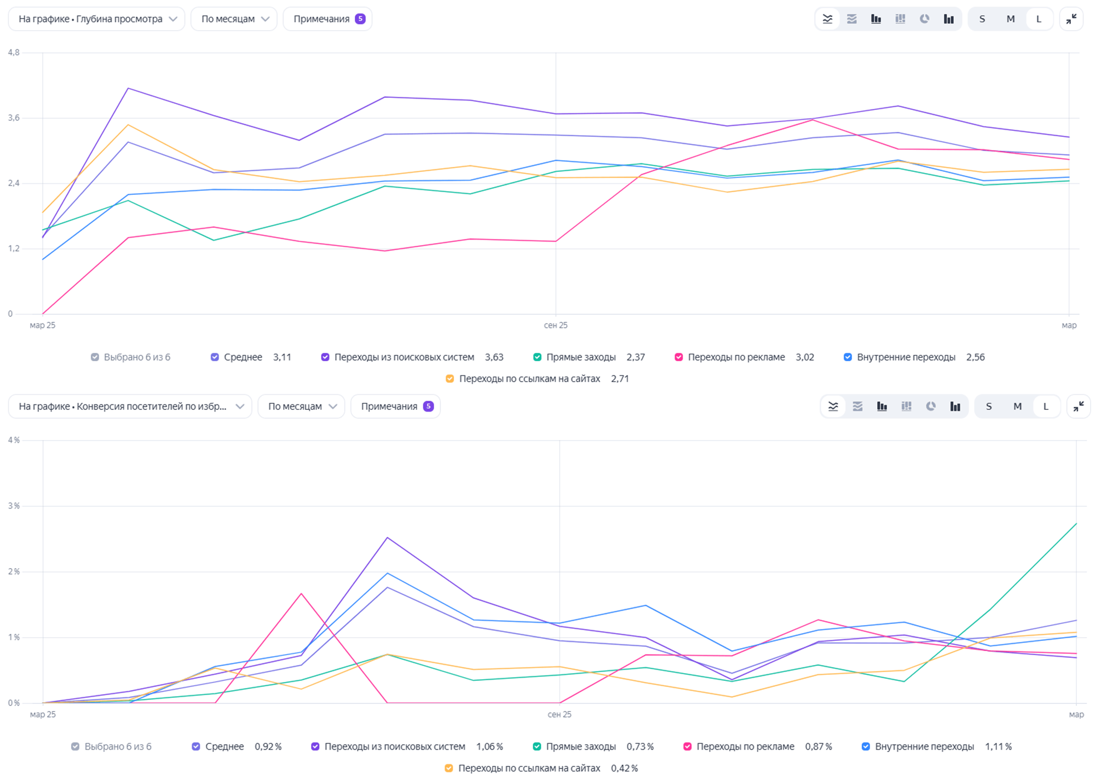
Task: Uncheck 'Прямые заходы' in top chart legend
Action: point(537,357)
